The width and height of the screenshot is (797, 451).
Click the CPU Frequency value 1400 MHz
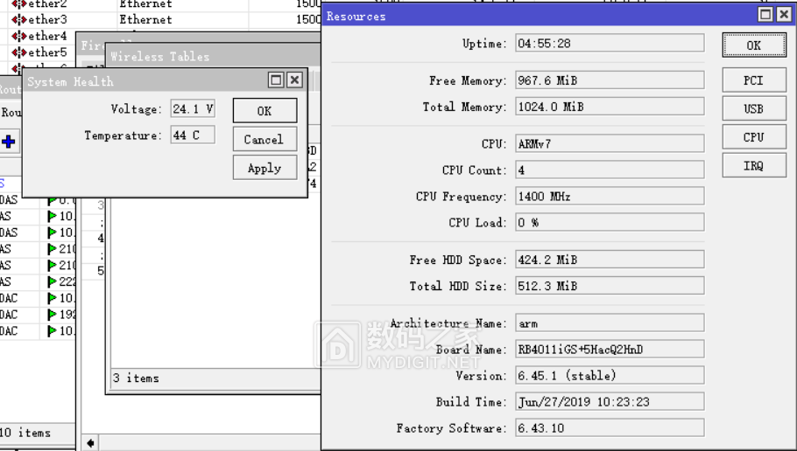tap(610, 197)
